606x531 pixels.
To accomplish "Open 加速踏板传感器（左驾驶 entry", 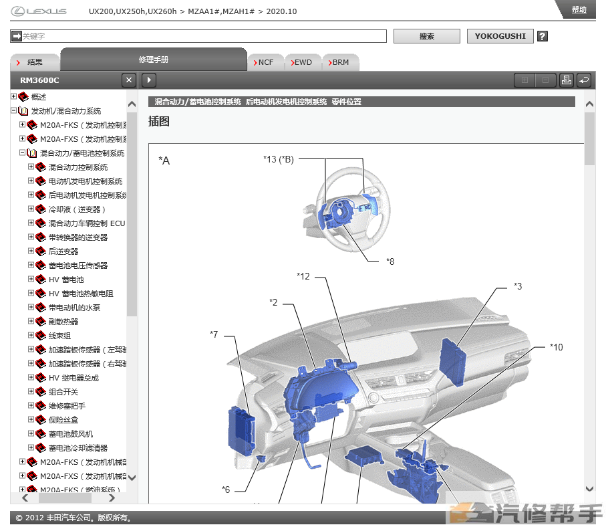I will [88, 350].
